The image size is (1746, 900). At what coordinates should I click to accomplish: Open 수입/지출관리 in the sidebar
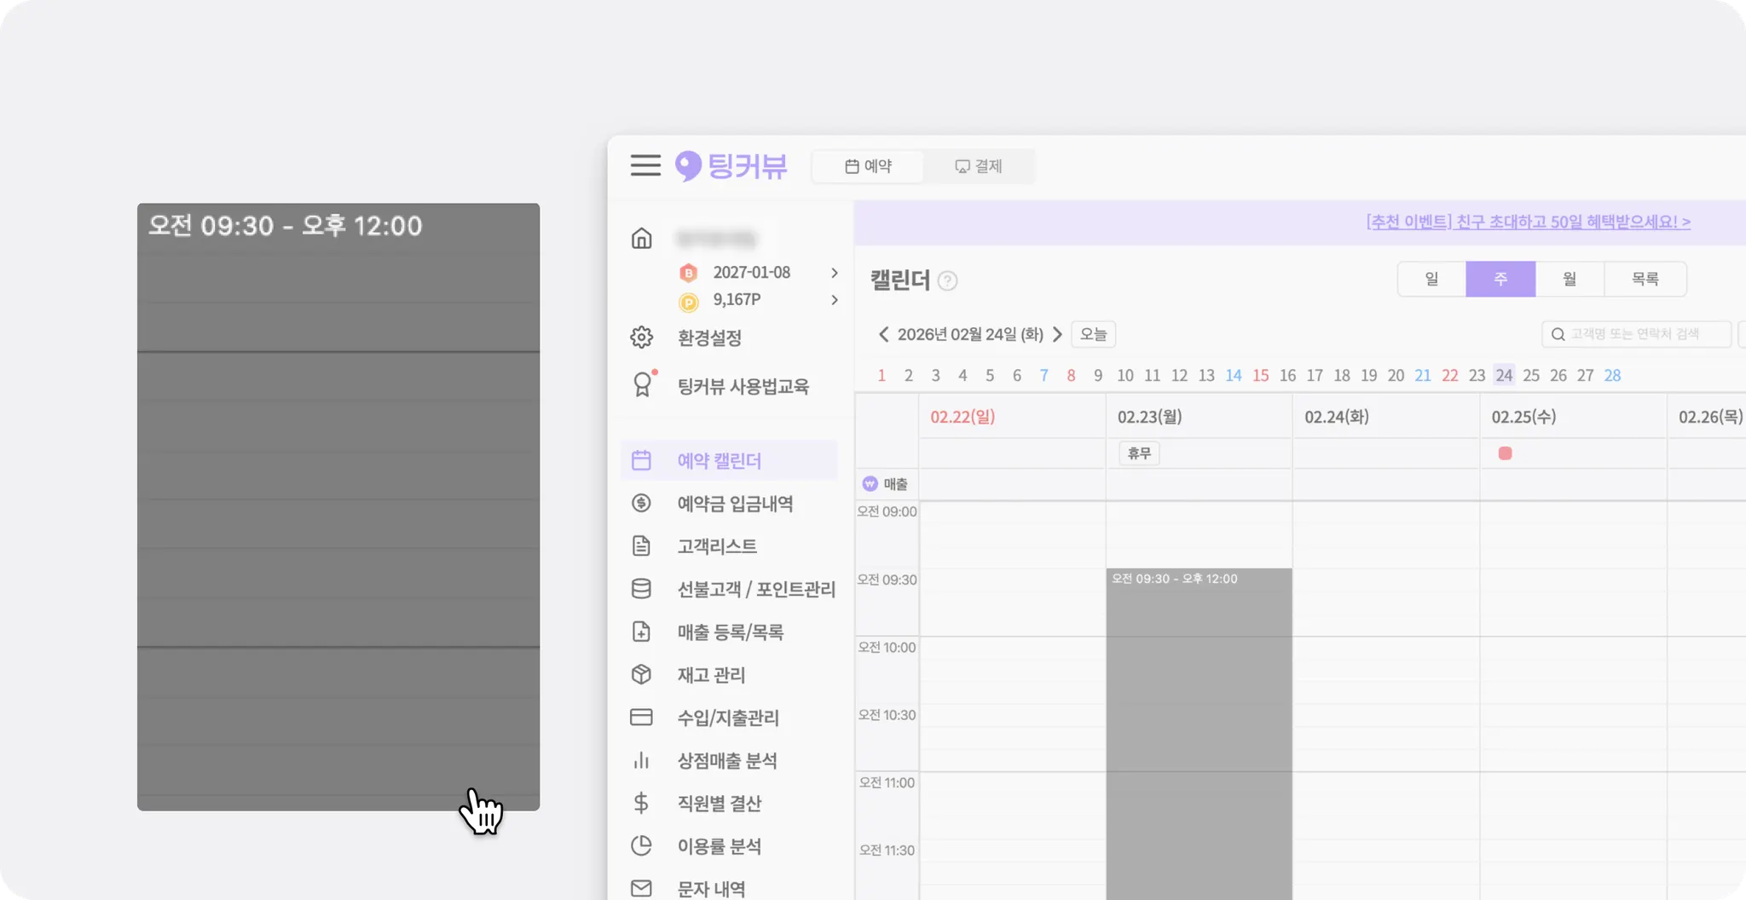pos(728,718)
